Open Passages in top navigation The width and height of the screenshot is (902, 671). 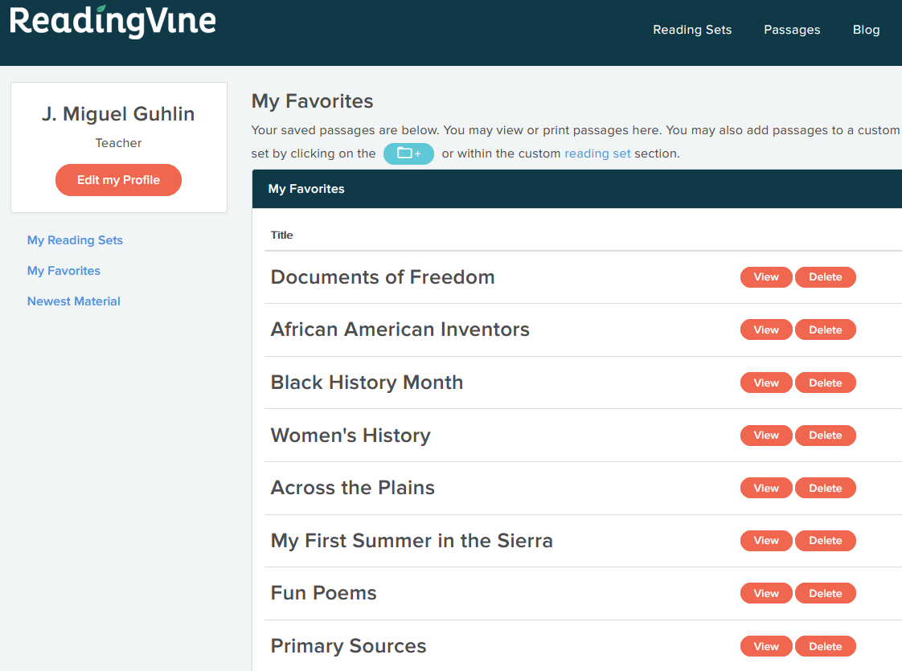pos(792,30)
